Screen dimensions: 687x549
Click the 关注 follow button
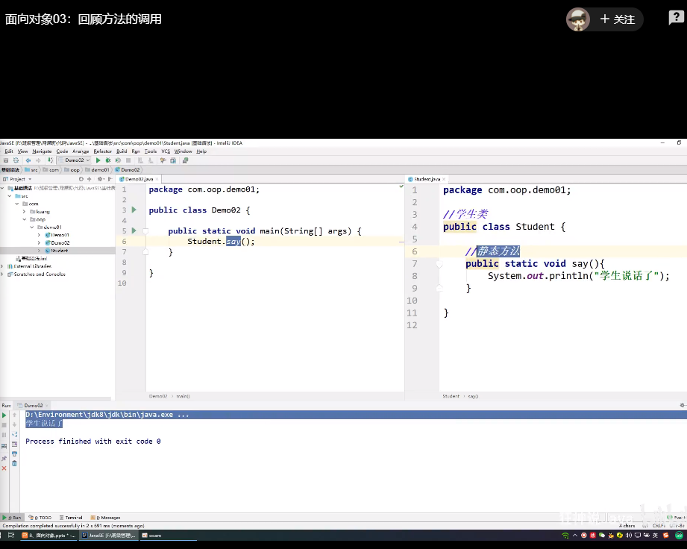(618, 19)
